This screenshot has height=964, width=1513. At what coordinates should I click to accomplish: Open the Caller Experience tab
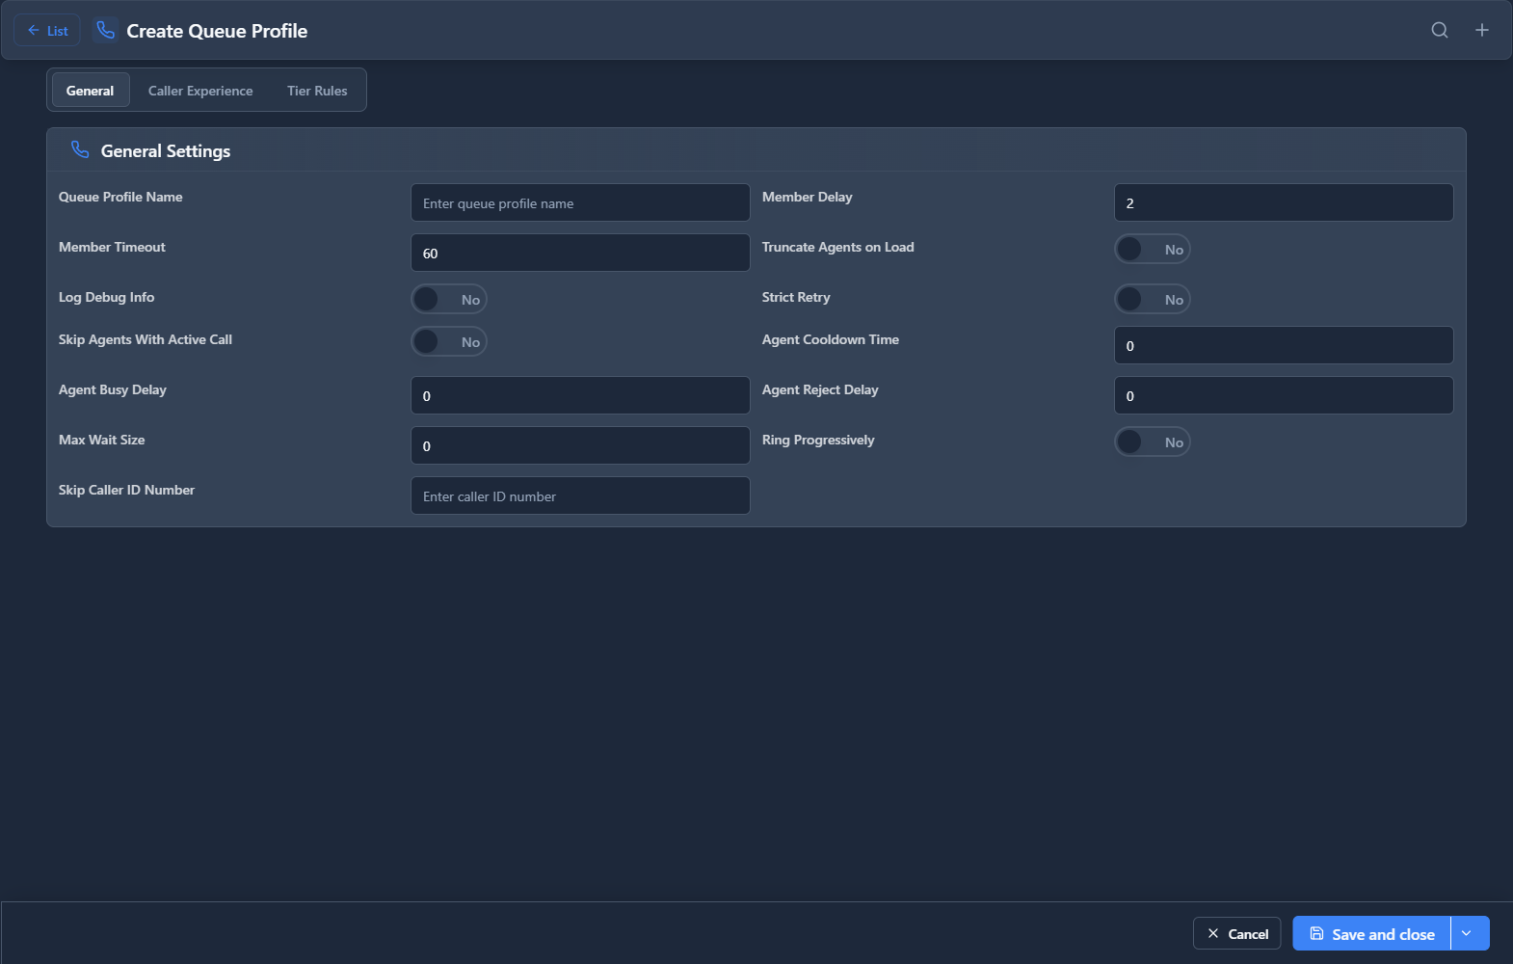(x=200, y=90)
